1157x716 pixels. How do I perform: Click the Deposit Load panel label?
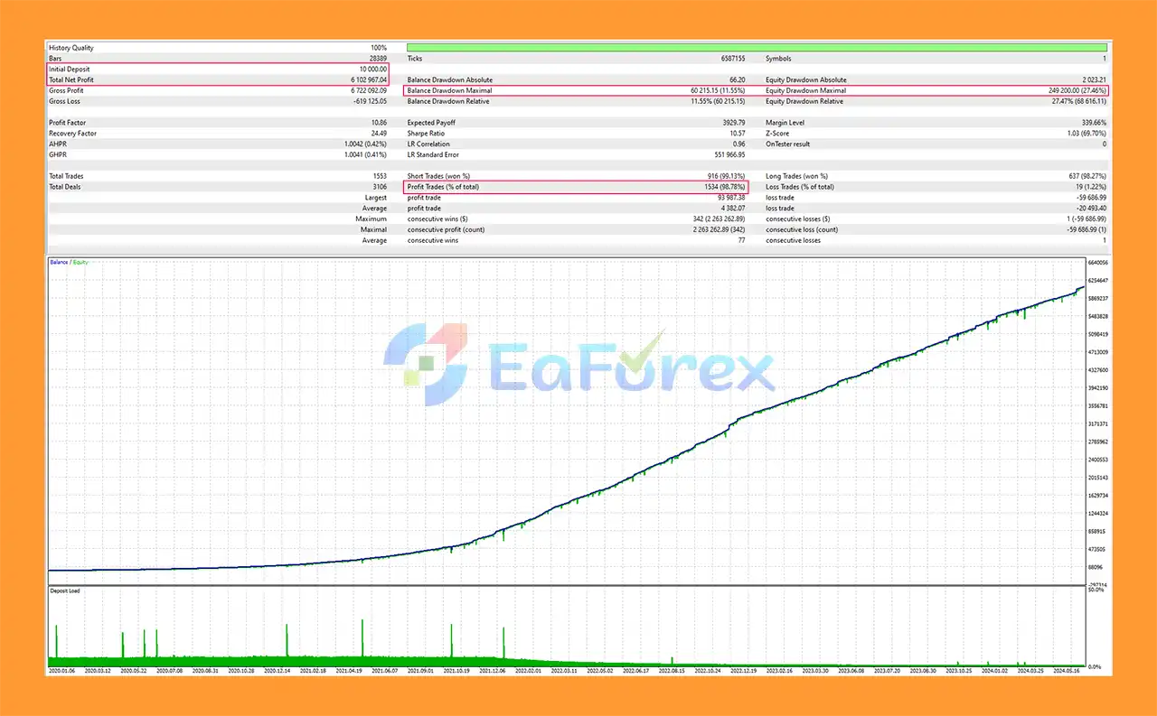(65, 590)
